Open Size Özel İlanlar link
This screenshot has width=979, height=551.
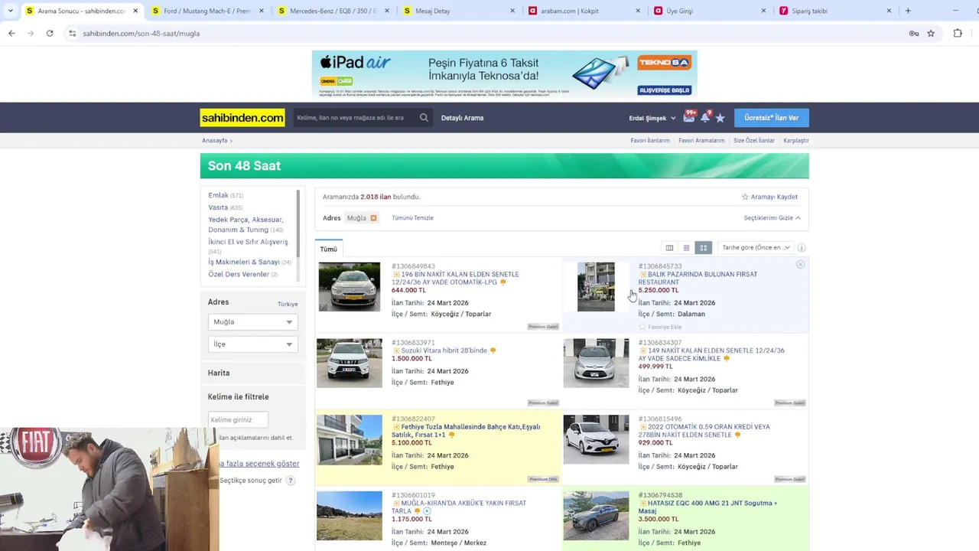pyautogui.click(x=754, y=141)
